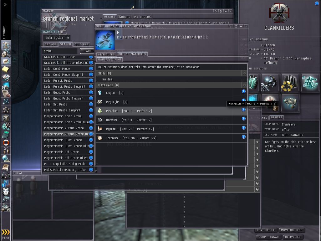Expand the sidebar with the double arrow
The image size is (321, 241).
[5, 4]
